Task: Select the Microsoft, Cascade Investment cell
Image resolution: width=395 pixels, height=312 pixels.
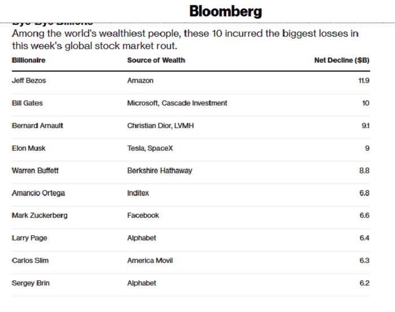Action: pos(177,103)
